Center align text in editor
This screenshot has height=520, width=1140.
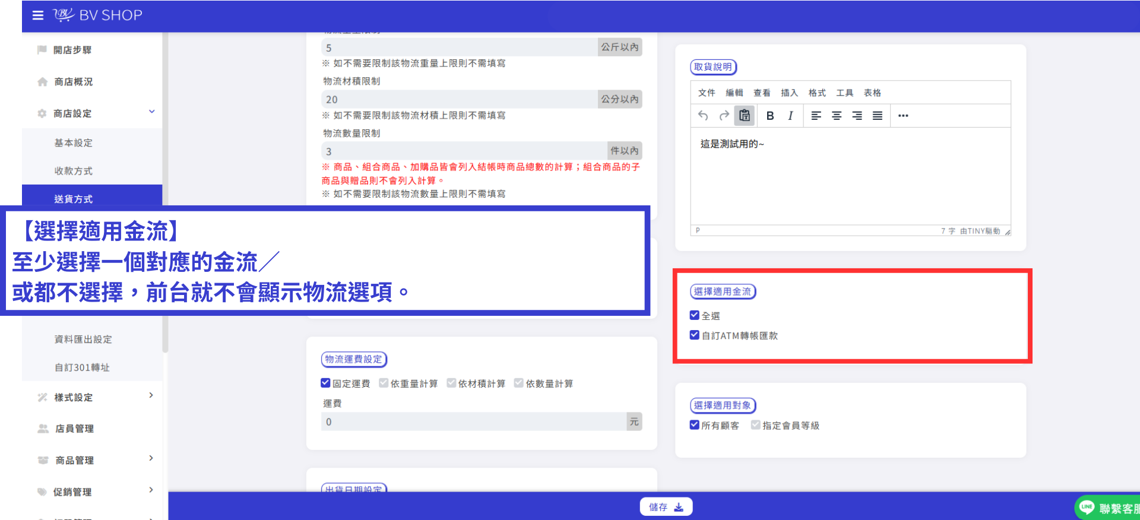[x=837, y=116]
